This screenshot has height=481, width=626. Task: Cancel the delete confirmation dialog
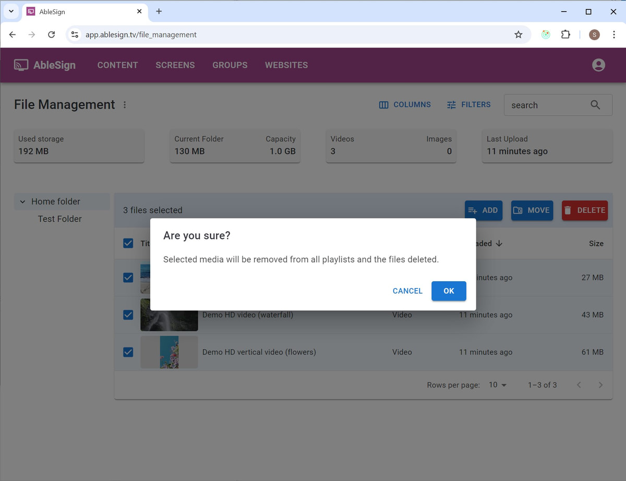(407, 291)
